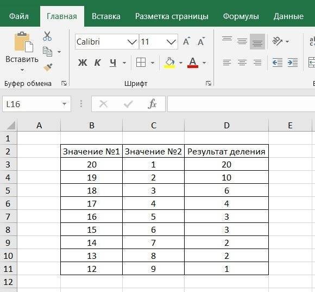Image resolution: width=315 pixels, height=292 pixels.
Task: Click the Значение №2 header cell
Action: (x=153, y=151)
